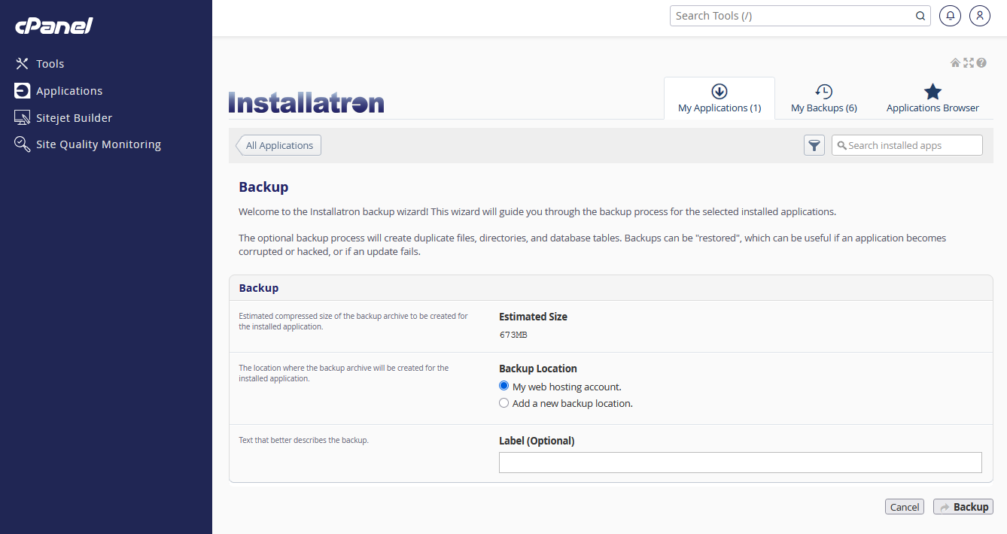Image resolution: width=1007 pixels, height=534 pixels.
Task: Click the Backup Location heading
Action: [538, 369]
